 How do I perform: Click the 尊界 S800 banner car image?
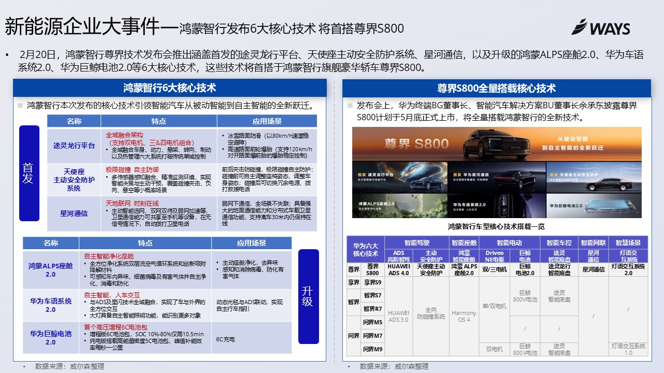496,144
